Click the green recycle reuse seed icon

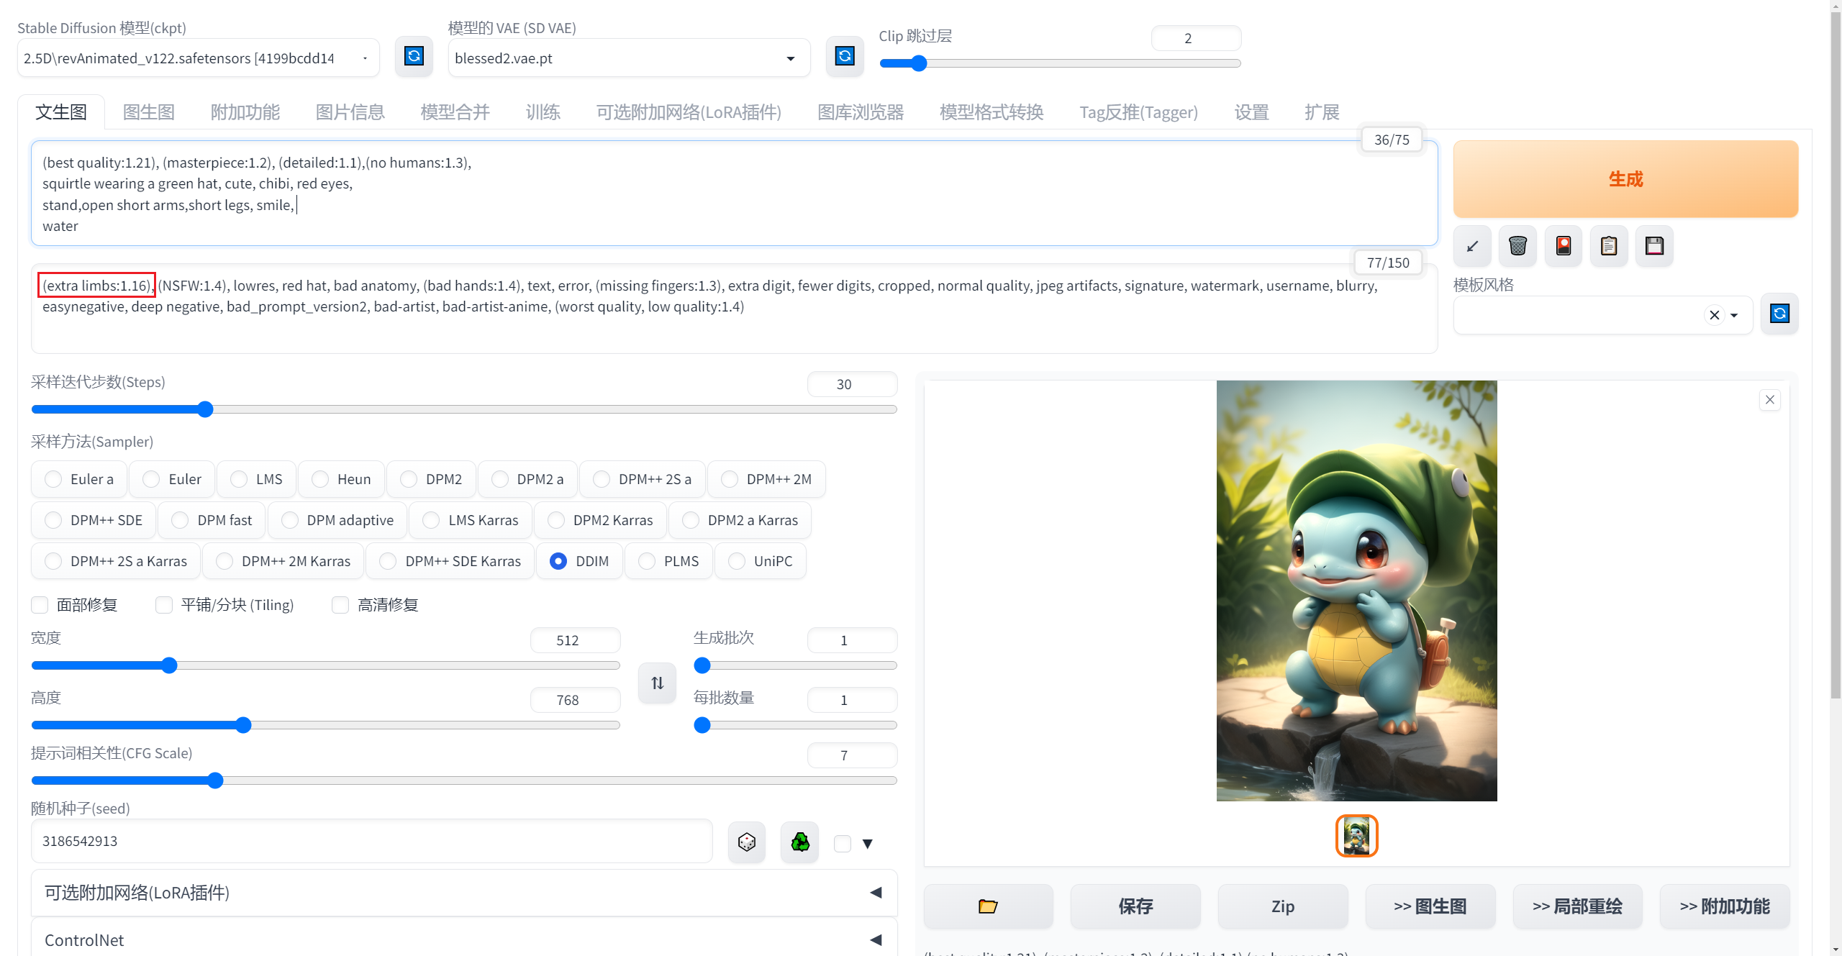coord(799,842)
